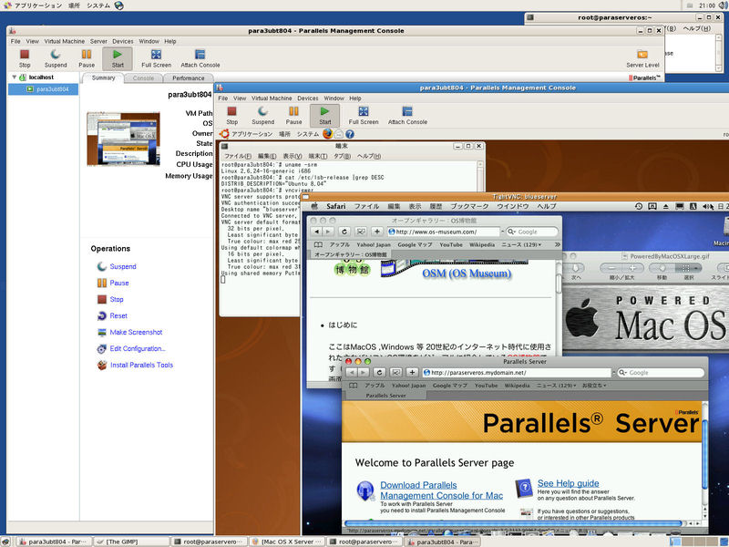Collapse localhost tree node
Image resolution: width=729 pixels, height=547 pixels.
[x=15, y=77]
